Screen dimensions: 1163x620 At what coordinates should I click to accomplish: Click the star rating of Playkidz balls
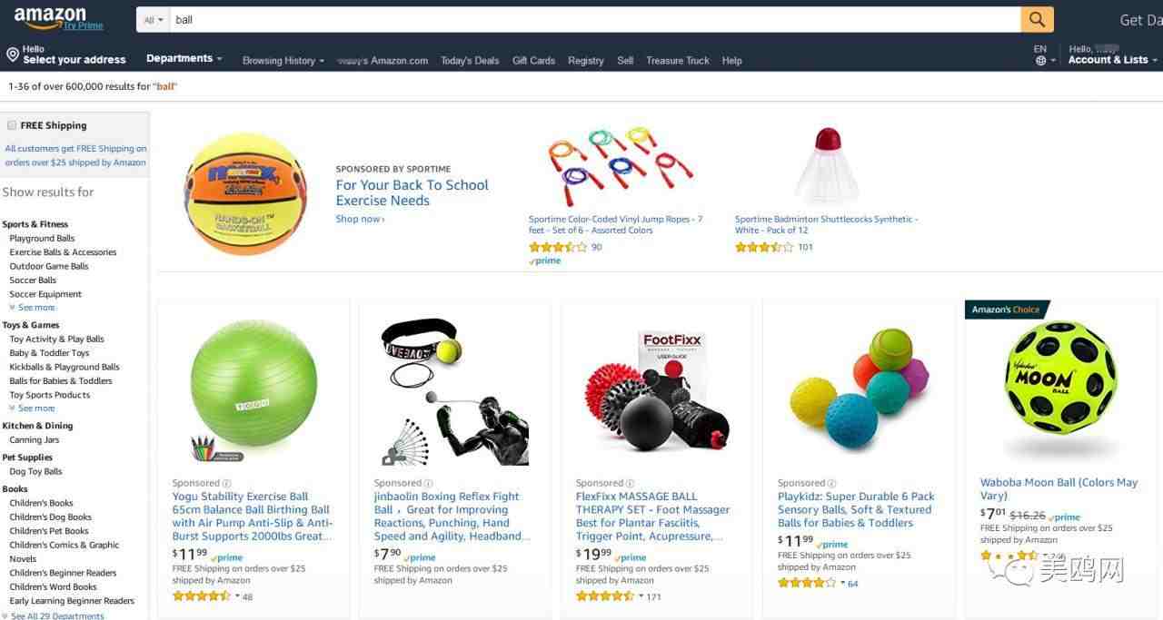(807, 583)
